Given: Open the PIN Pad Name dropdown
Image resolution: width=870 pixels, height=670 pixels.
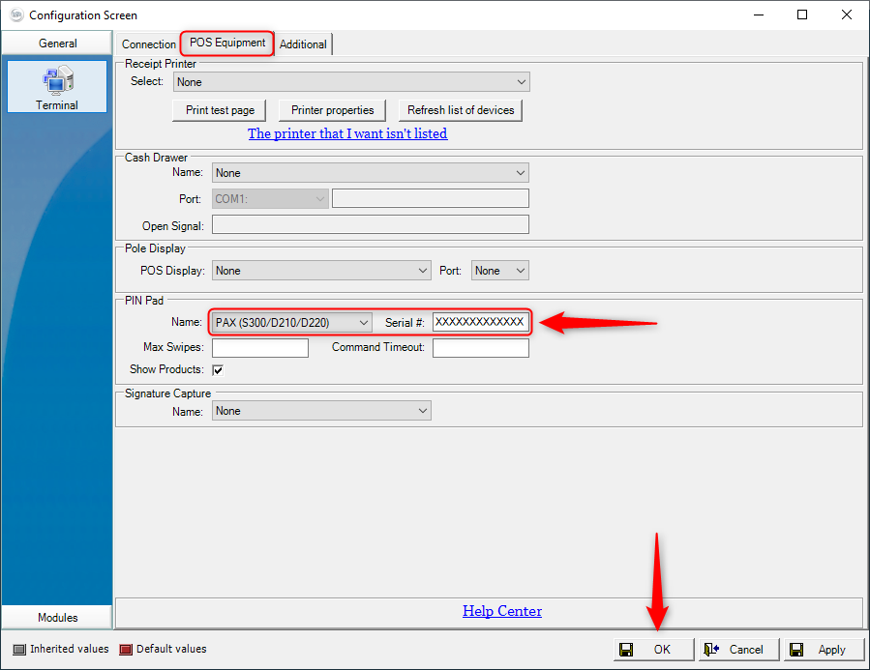Looking at the screenshot, I should [290, 323].
